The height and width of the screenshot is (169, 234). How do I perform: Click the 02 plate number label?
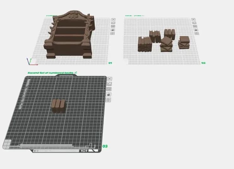(203, 63)
